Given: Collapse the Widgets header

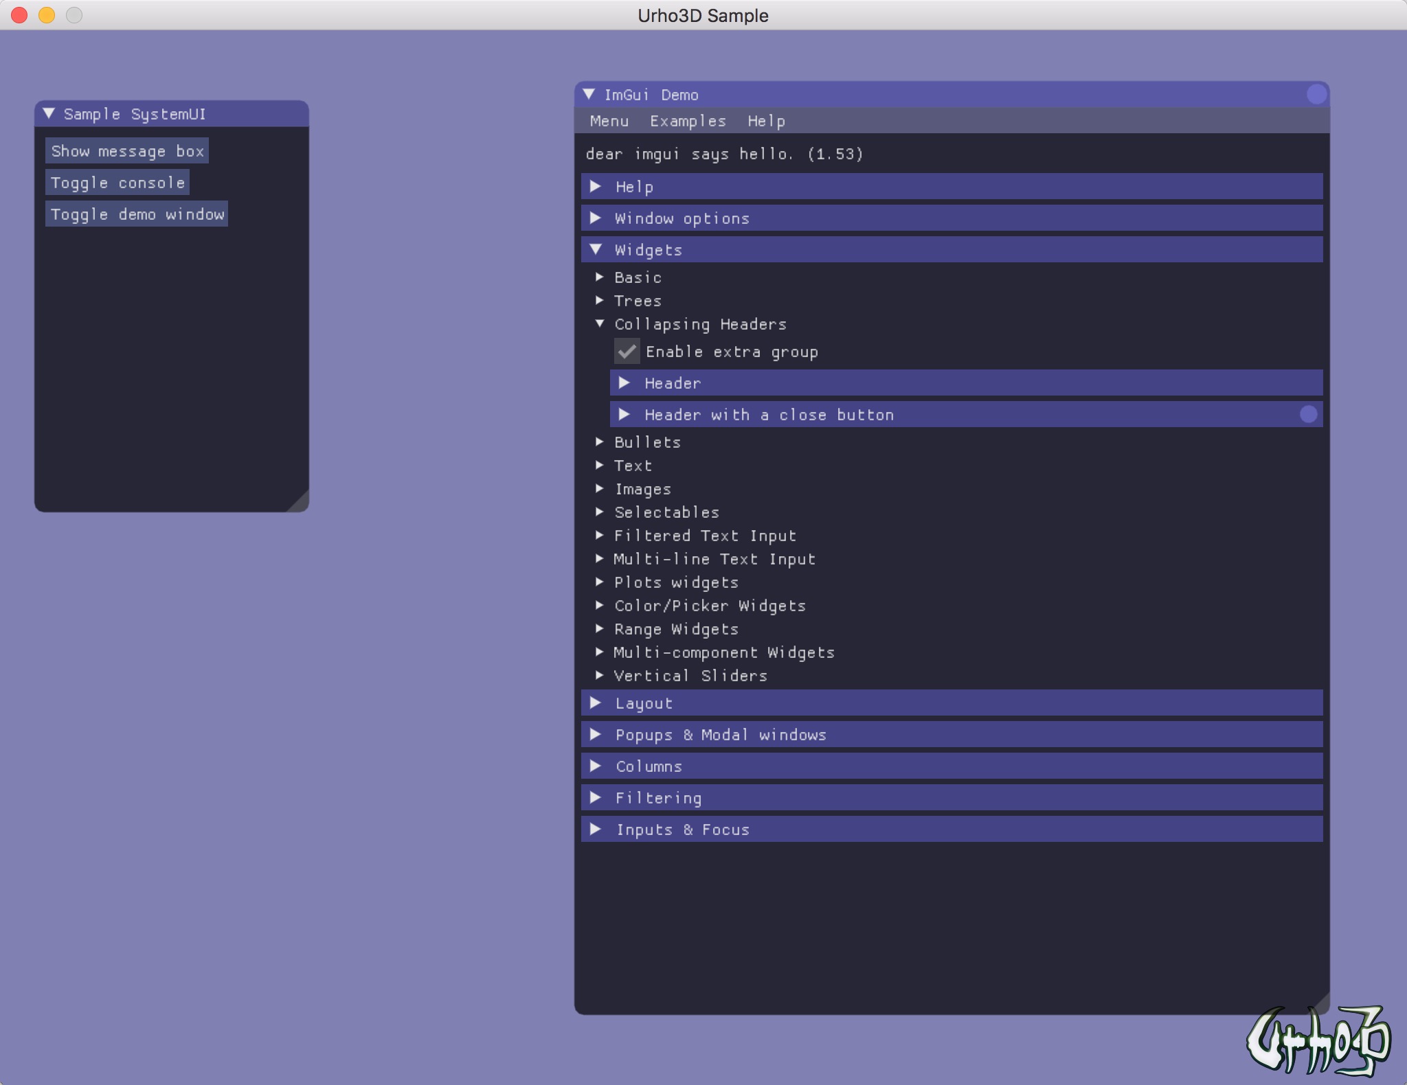Looking at the screenshot, I should coord(952,250).
